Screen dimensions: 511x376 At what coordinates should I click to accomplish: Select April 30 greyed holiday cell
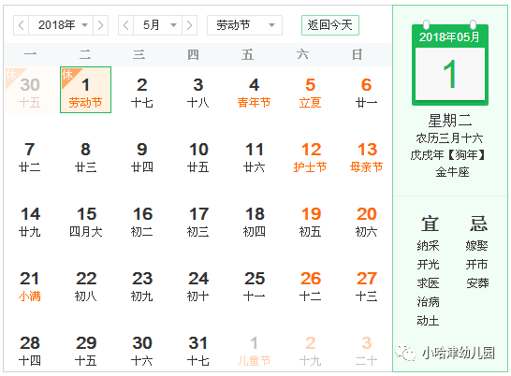tap(30, 90)
